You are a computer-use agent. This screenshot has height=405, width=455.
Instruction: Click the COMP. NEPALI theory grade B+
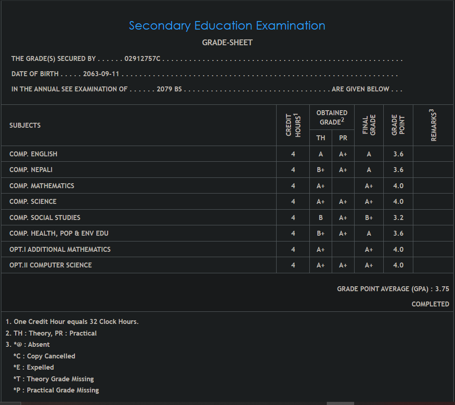tap(321, 170)
